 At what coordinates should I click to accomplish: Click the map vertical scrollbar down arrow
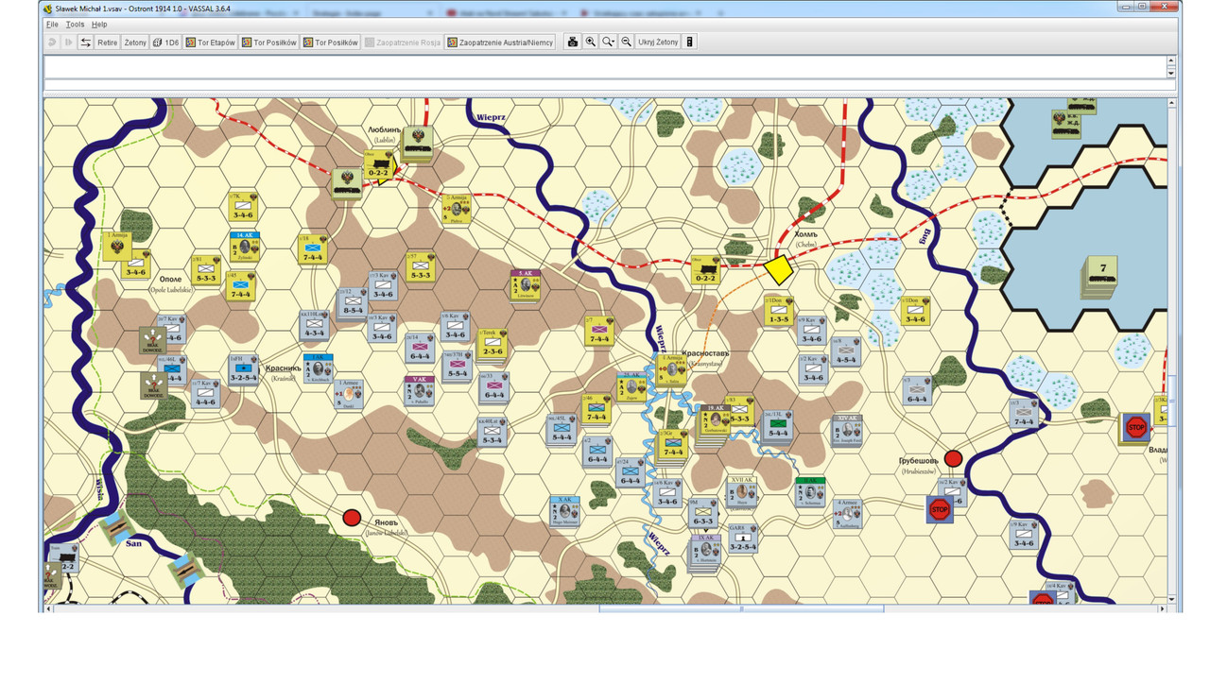pyautogui.click(x=1172, y=599)
